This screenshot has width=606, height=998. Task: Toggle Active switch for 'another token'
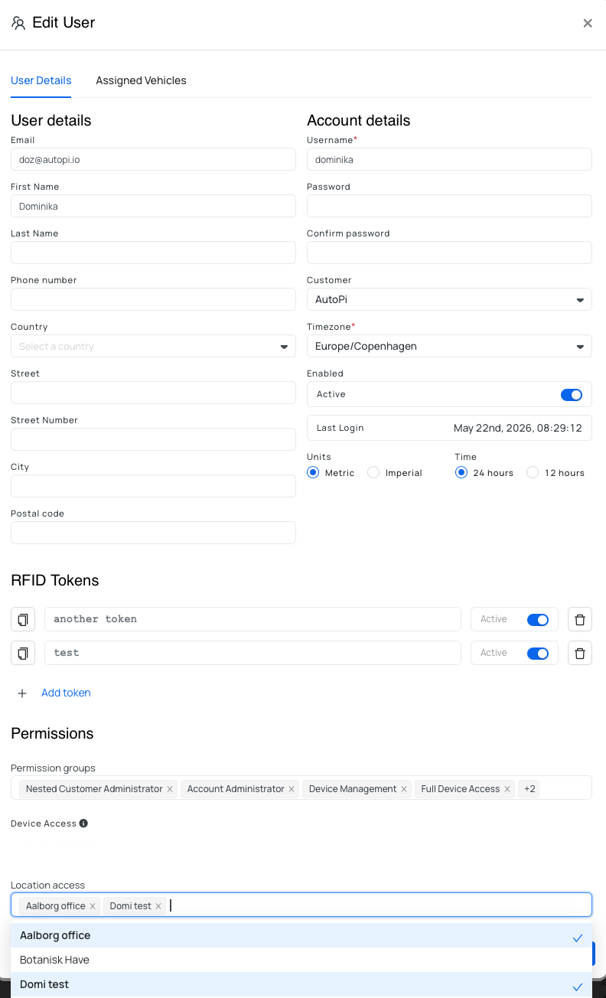pos(538,619)
